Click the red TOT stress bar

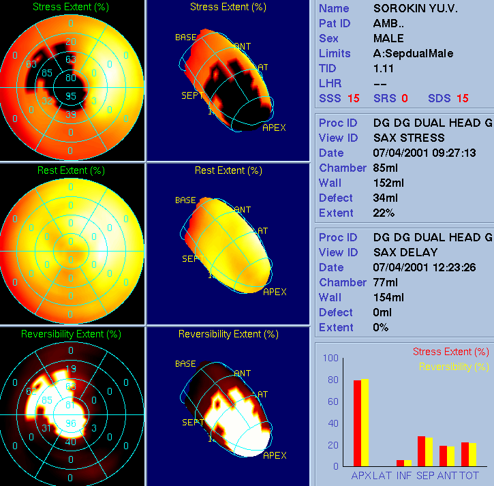pyautogui.click(x=465, y=455)
